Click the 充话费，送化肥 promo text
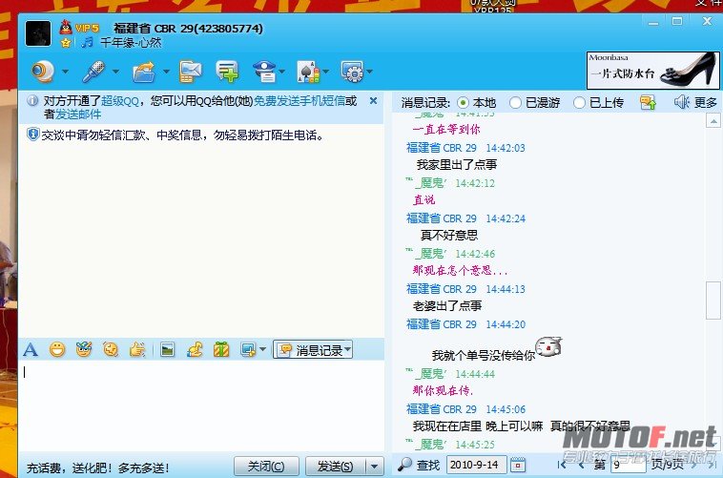Image resolution: width=723 pixels, height=478 pixels. (97, 468)
